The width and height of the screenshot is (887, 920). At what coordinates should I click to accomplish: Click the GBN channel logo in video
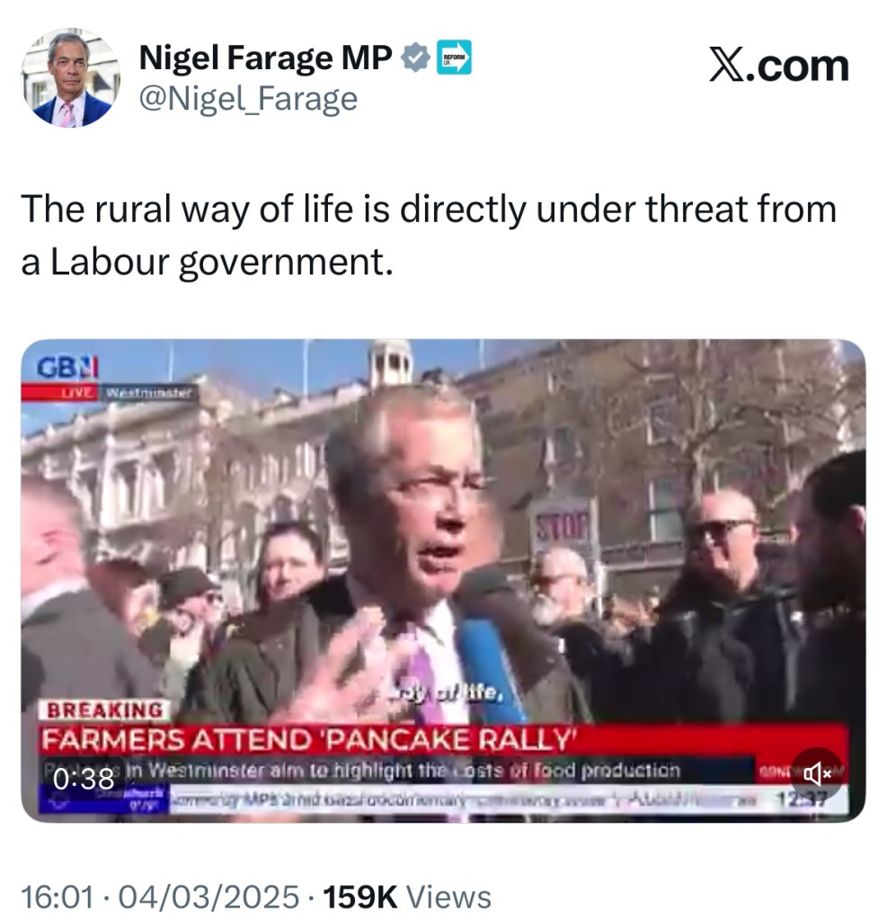(67, 368)
